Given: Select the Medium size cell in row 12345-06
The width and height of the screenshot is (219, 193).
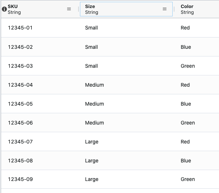Looking at the screenshot, I should (94, 123).
